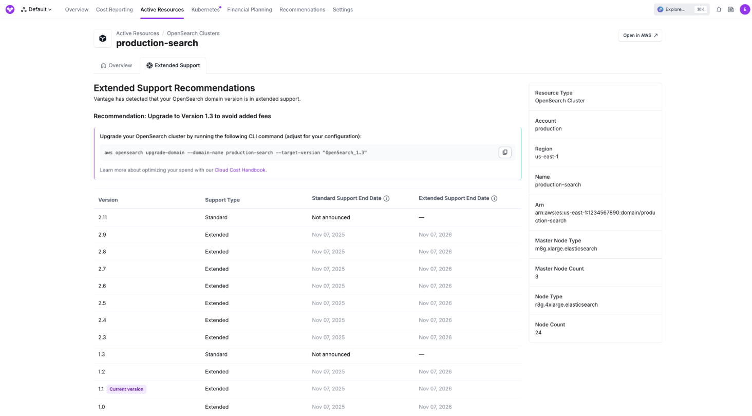752x416 pixels.
Task: Open the Kubernetes navigation item
Action: coord(205,9)
